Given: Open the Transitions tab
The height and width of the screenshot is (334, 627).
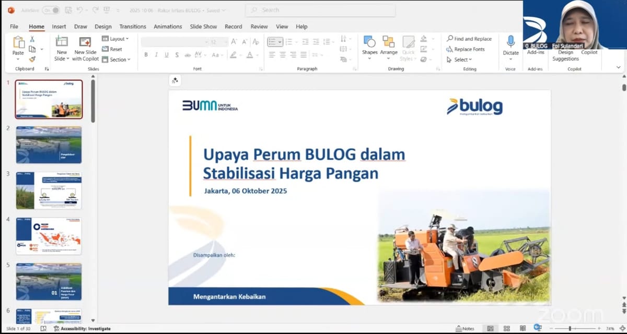Looking at the screenshot, I should 132,27.
